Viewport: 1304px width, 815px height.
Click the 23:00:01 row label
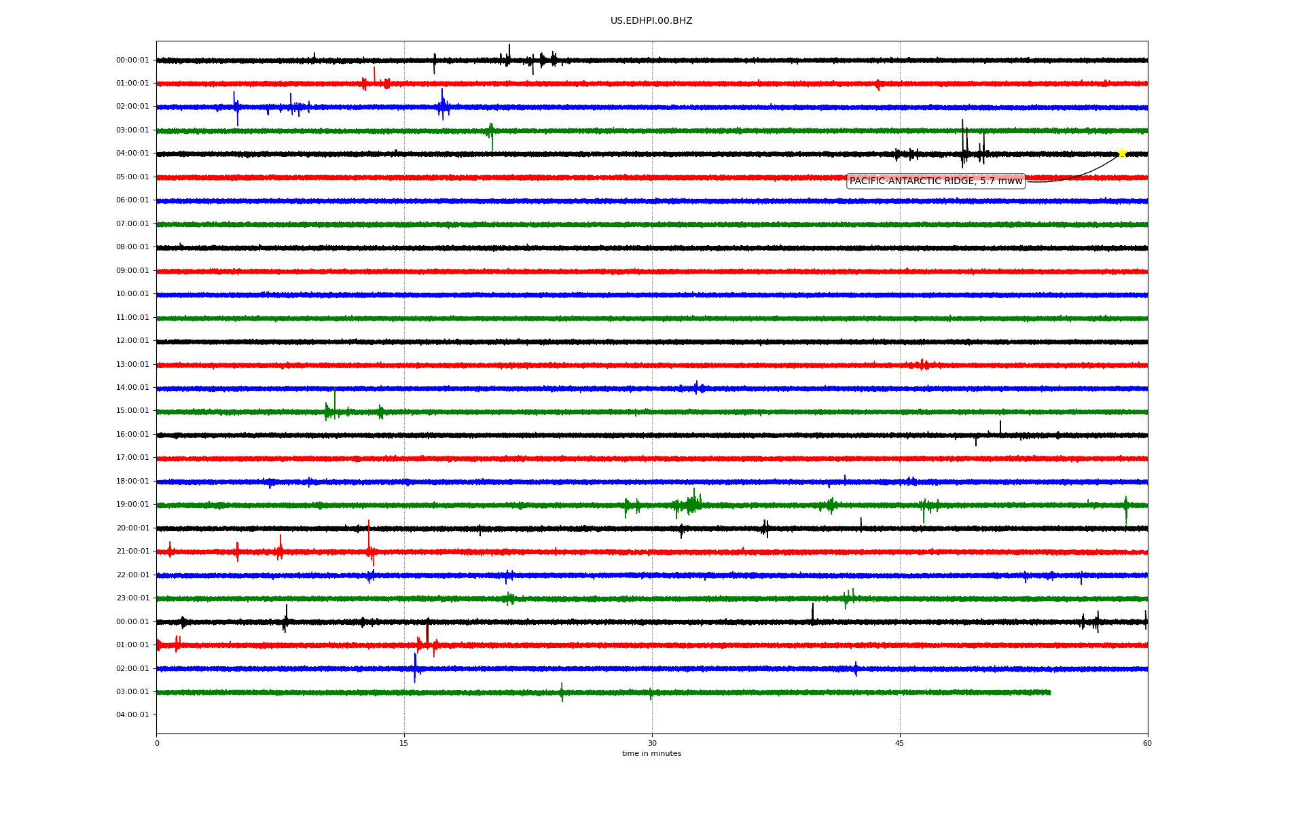[x=132, y=598]
